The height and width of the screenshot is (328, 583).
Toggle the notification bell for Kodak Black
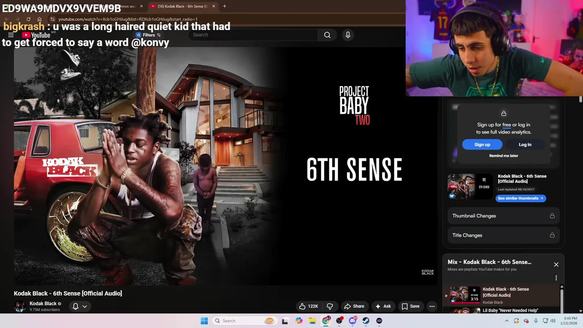click(76, 306)
